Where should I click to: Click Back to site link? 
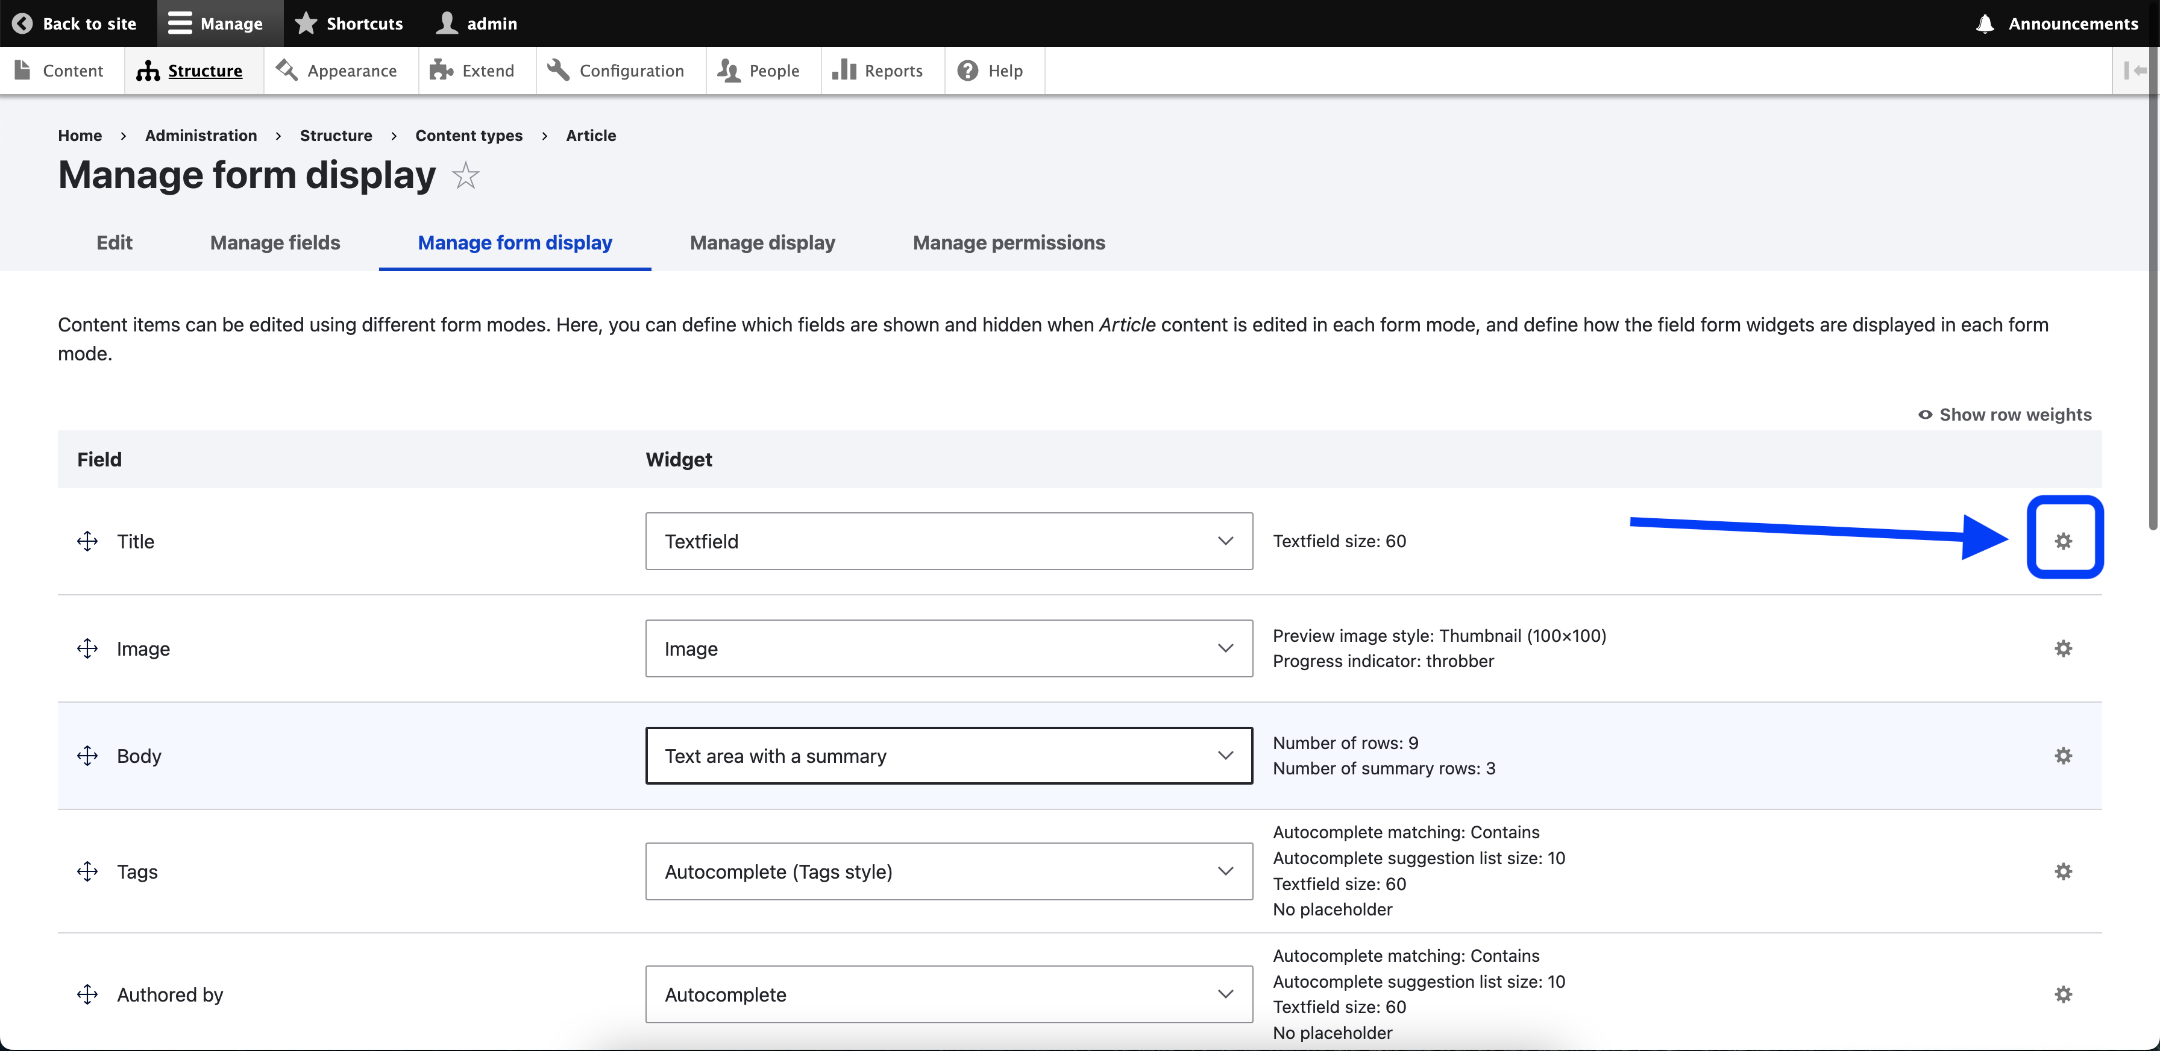(x=75, y=24)
